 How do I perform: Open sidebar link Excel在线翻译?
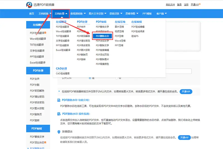tap(38, 63)
